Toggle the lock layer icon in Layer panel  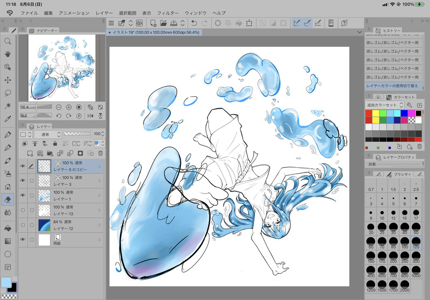pyautogui.click(x=55, y=144)
